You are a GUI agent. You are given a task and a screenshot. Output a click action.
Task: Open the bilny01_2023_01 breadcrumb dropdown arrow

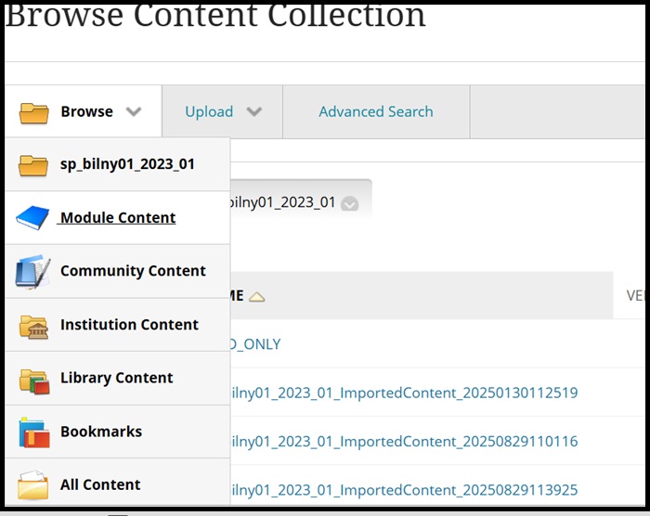pos(349,203)
